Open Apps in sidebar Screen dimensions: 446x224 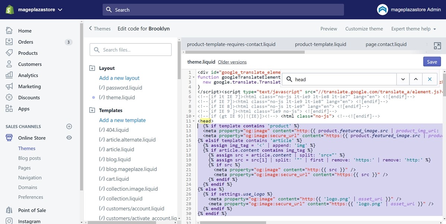click(x=24, y=109)
